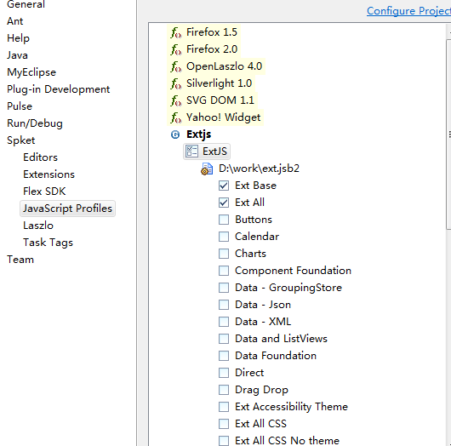Select Help preferences category
451x446 pixels.
[x=18, y=38]
